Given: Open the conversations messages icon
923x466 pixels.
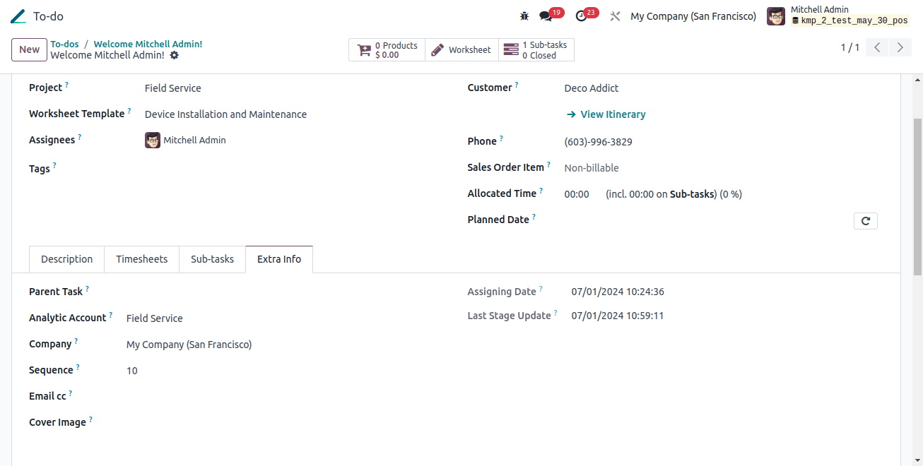Looking at the screenshot, I should coord(545,16).
